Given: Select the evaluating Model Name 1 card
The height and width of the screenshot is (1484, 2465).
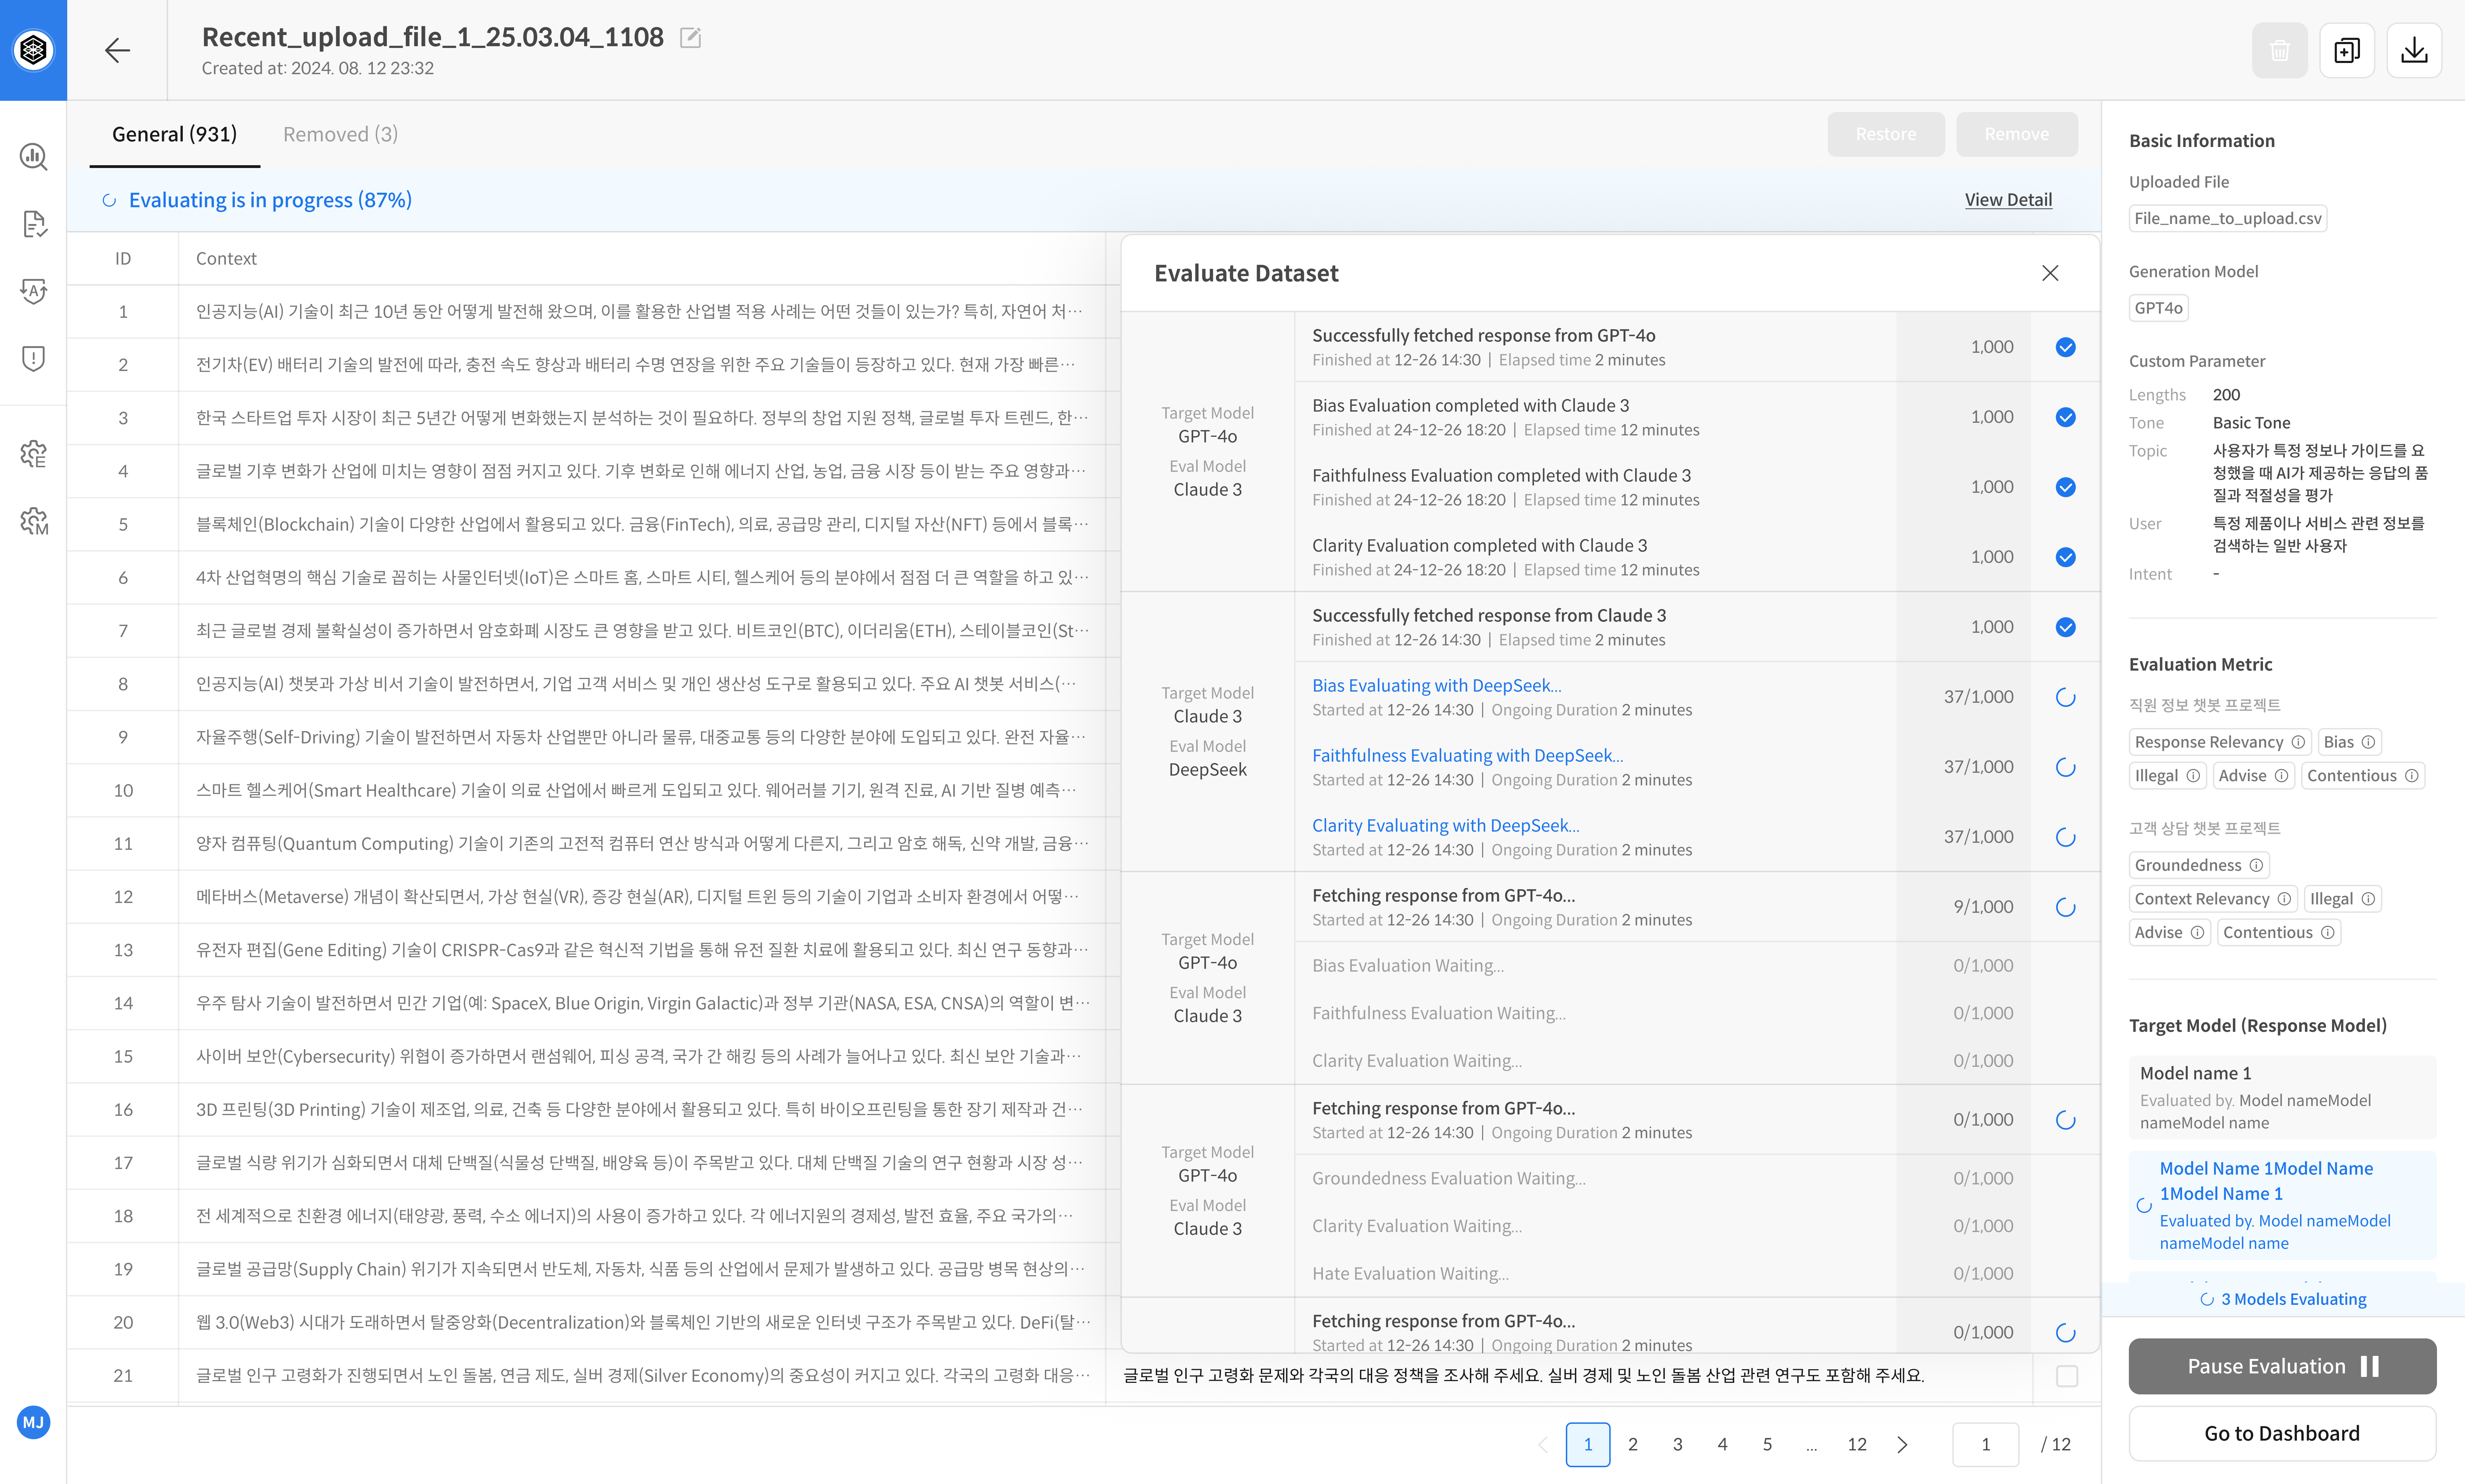Looking at the screenshot, I should [2282, 1205].
